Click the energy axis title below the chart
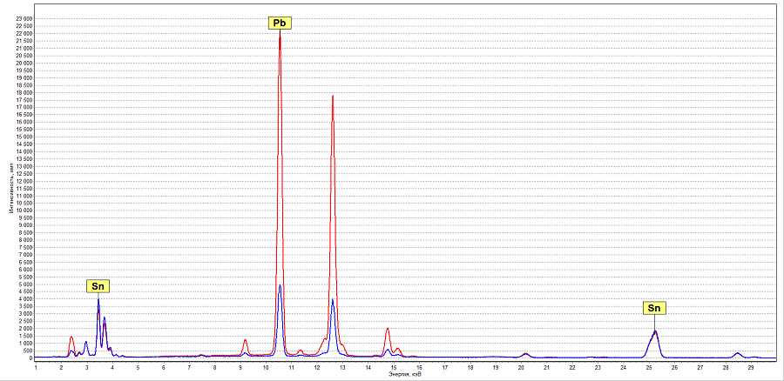This screenshot has width=784, height=381. pos(405,372)
